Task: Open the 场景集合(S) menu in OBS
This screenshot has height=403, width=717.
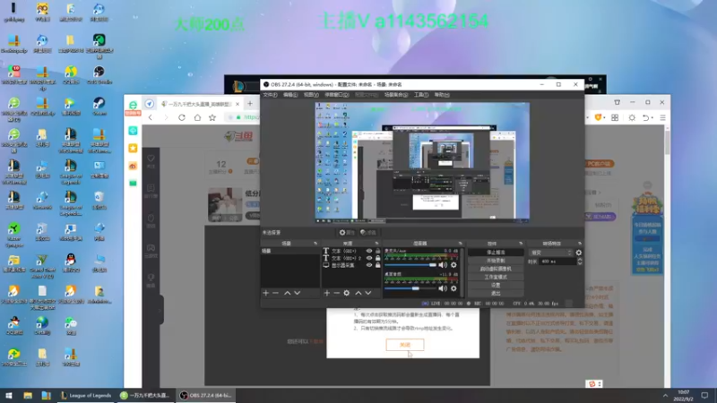Action: (395, 95)
